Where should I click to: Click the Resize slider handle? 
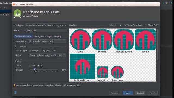click(x=35, y=69)
